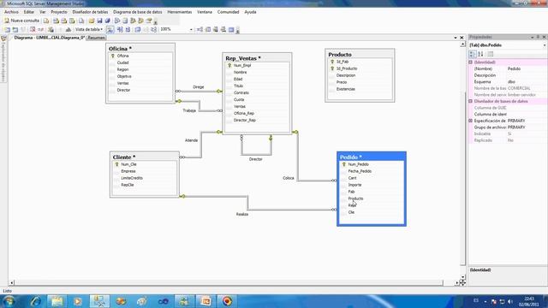This screenshot has width=548, height=308.
Task: Select the Producto table title
Action: tap(340, 55)
